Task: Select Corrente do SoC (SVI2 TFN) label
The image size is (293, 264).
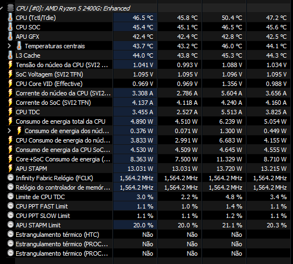Action: [53, 103]
